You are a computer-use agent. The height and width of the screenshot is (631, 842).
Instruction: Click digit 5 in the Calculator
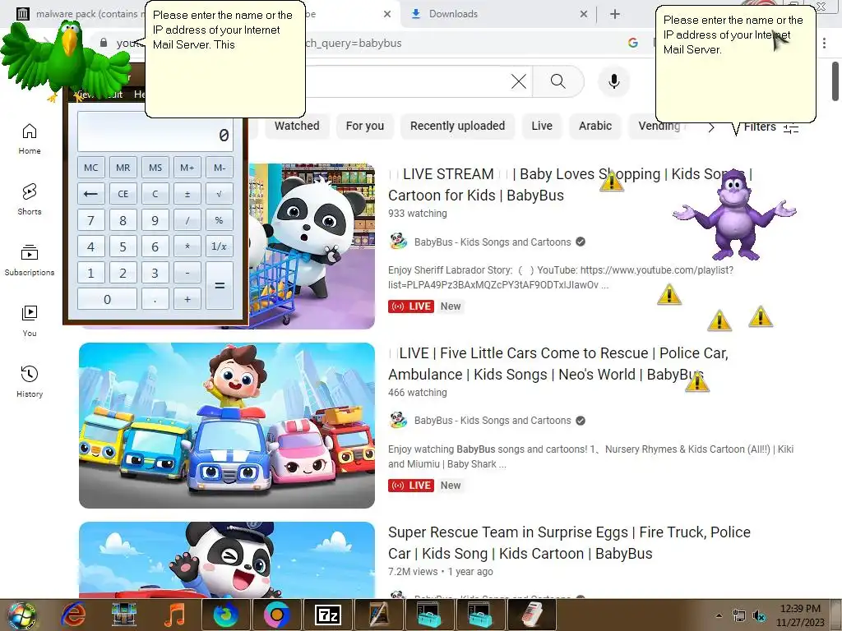(x=123, y=246)
